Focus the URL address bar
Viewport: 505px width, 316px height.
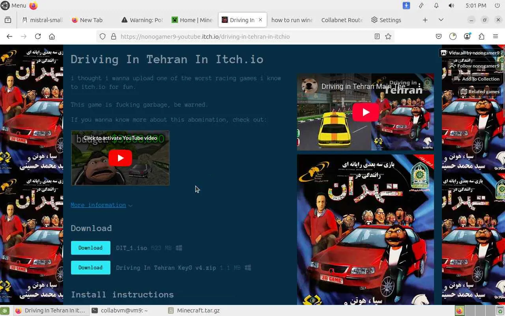pyautogui.click(x=245, y=36)
